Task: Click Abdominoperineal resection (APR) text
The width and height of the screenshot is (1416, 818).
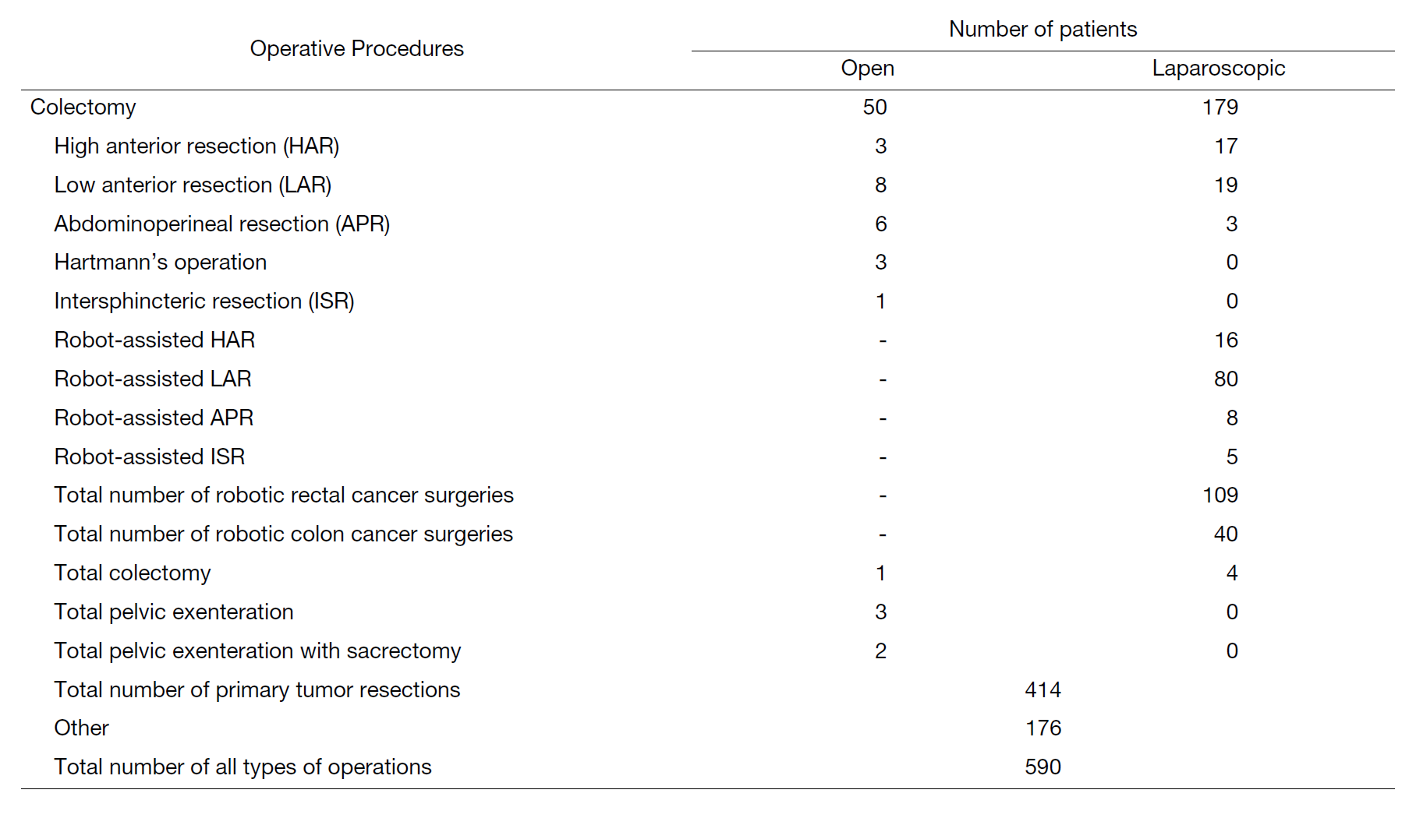Action: 222,224
